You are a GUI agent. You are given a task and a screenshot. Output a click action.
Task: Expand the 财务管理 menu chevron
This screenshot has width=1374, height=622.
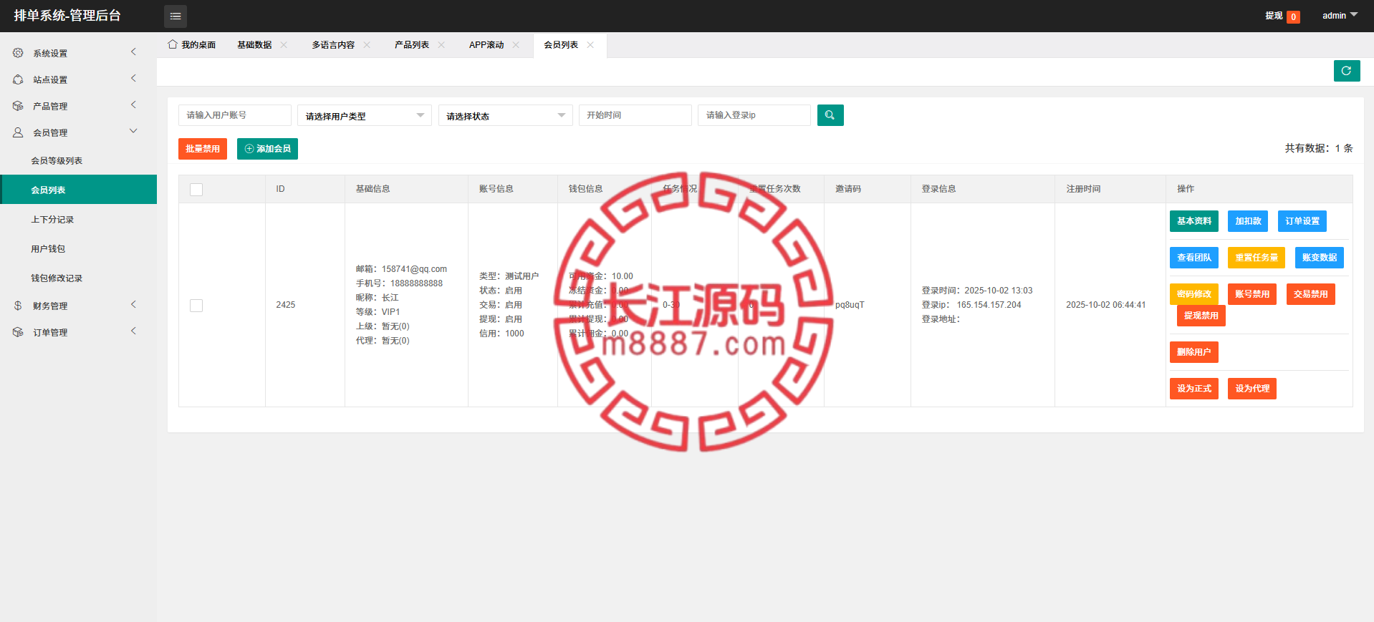coord(133,305)
